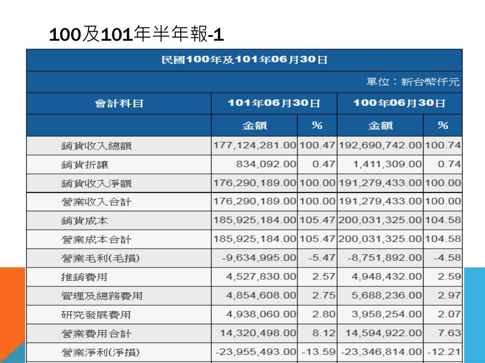
Task: Click the value 4,527,830.00
Action: click(261, 277)
